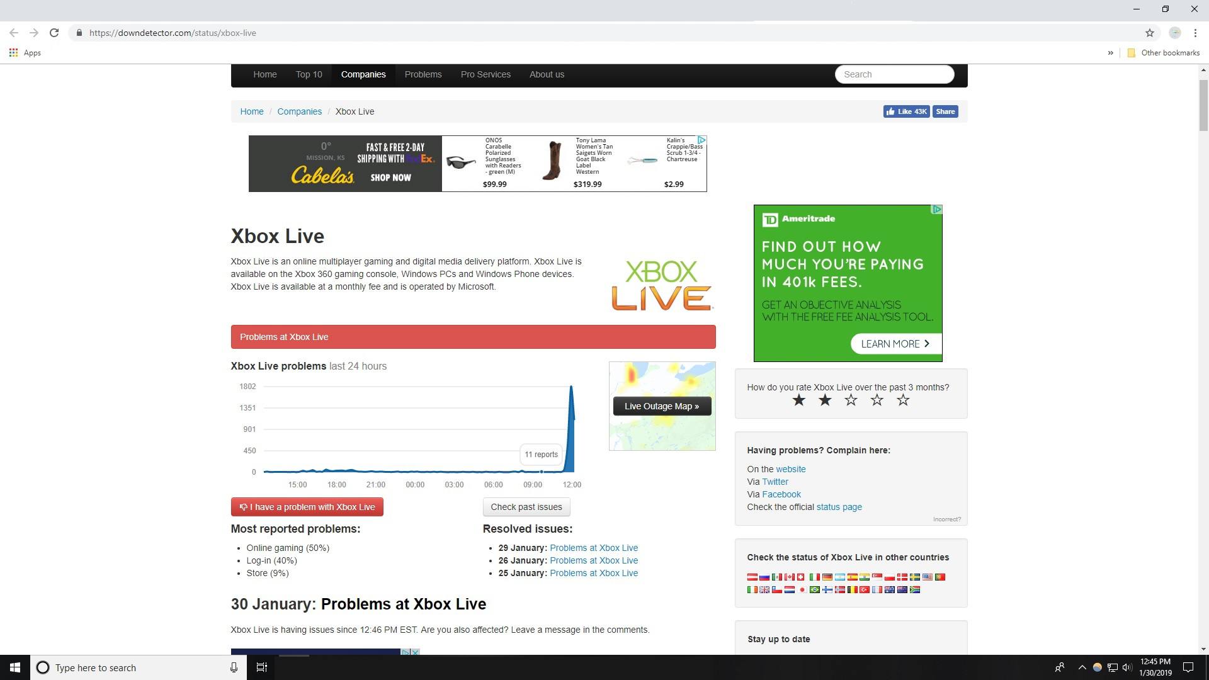Click the Spain flag icon
Image resolution: width=1209 pixels, height=680 pixels.
853,577
